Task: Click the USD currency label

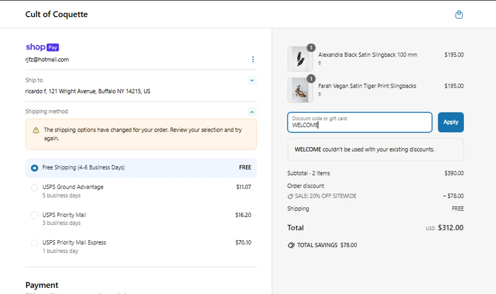Action: [430, 228]
